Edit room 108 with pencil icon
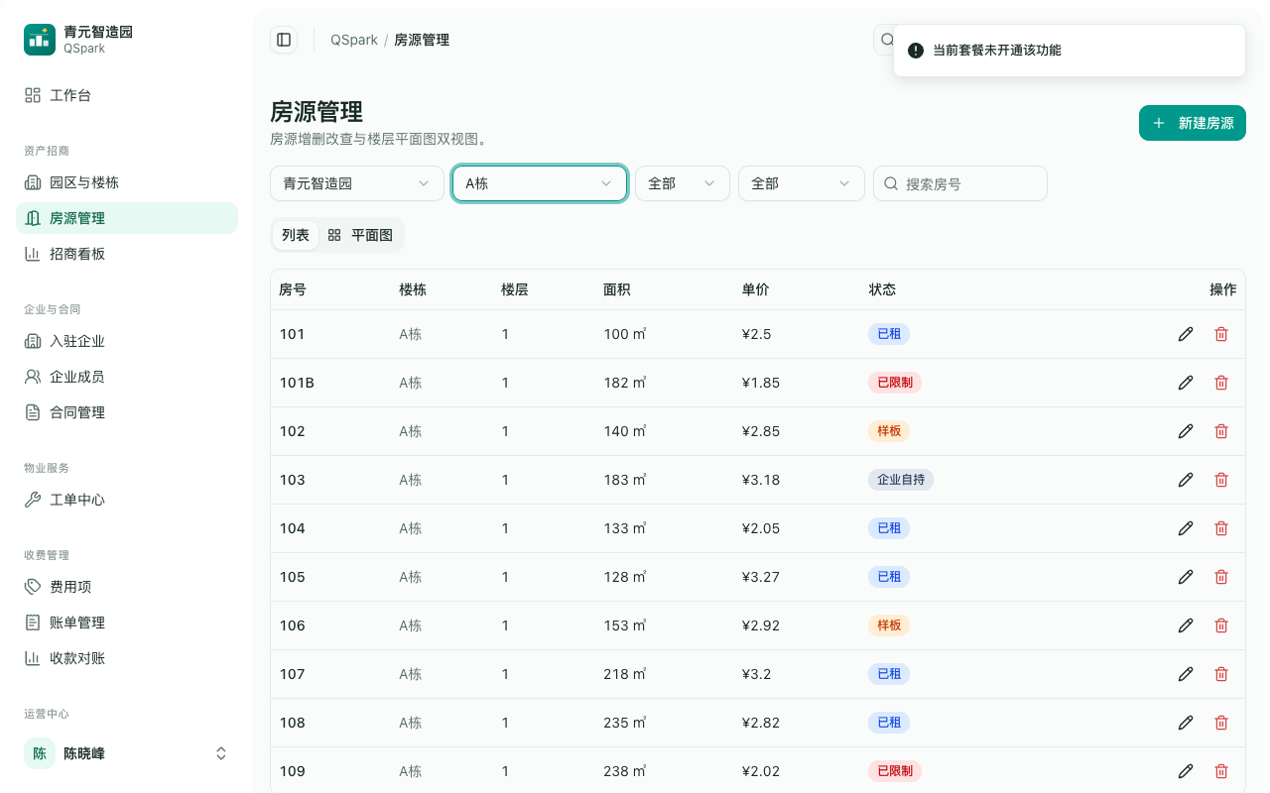This screenshot has height=793, width=1270. (x=1186, y=723)
